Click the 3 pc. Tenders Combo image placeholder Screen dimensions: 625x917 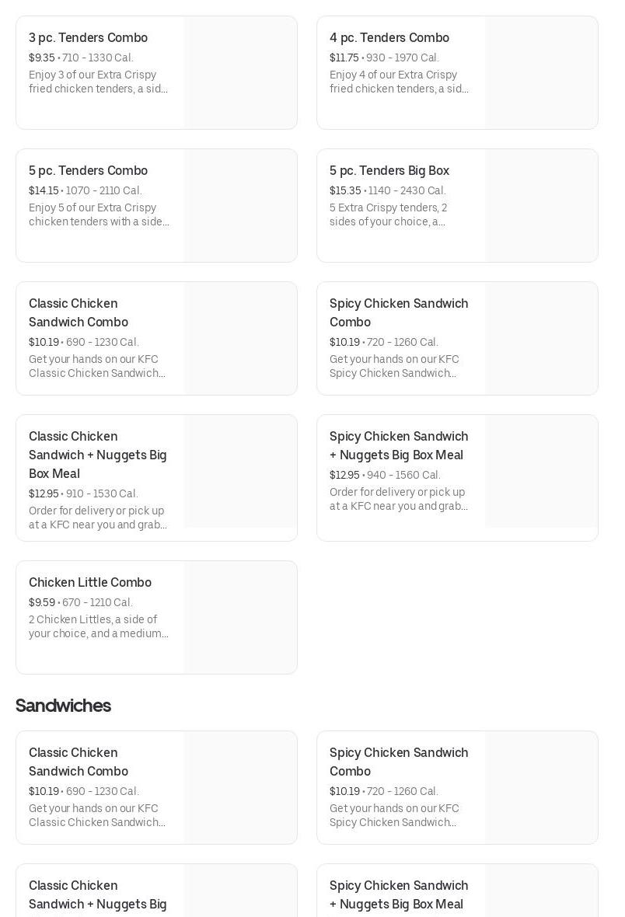click(x=240, y=73)
